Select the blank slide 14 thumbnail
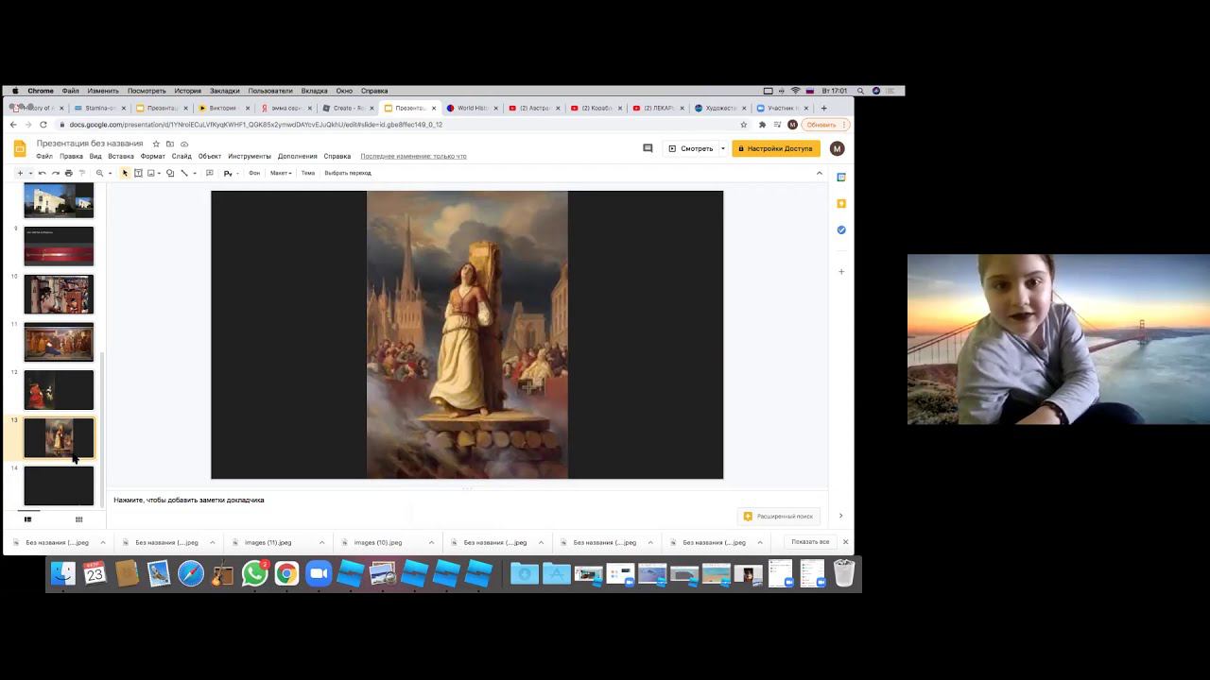Image resolution: width=1210 pixels, height=680 pixels. (59, 485)
